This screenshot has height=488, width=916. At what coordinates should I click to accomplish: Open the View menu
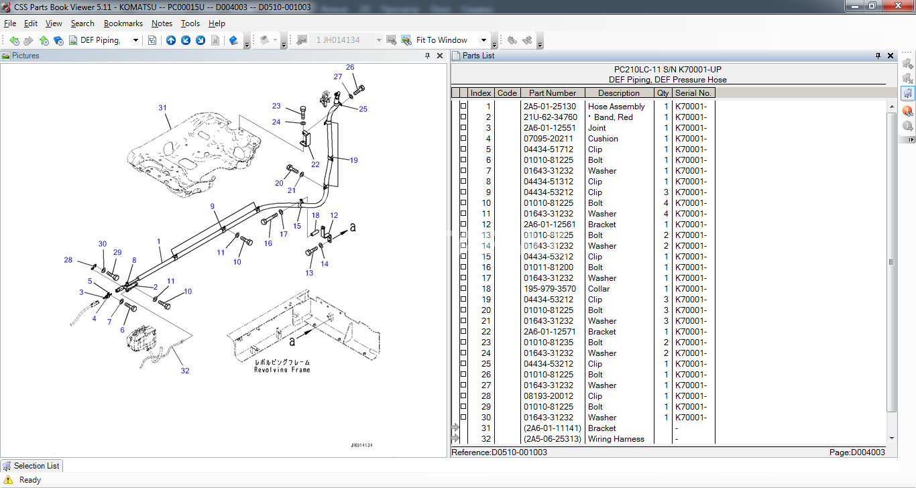click(54, 23)
